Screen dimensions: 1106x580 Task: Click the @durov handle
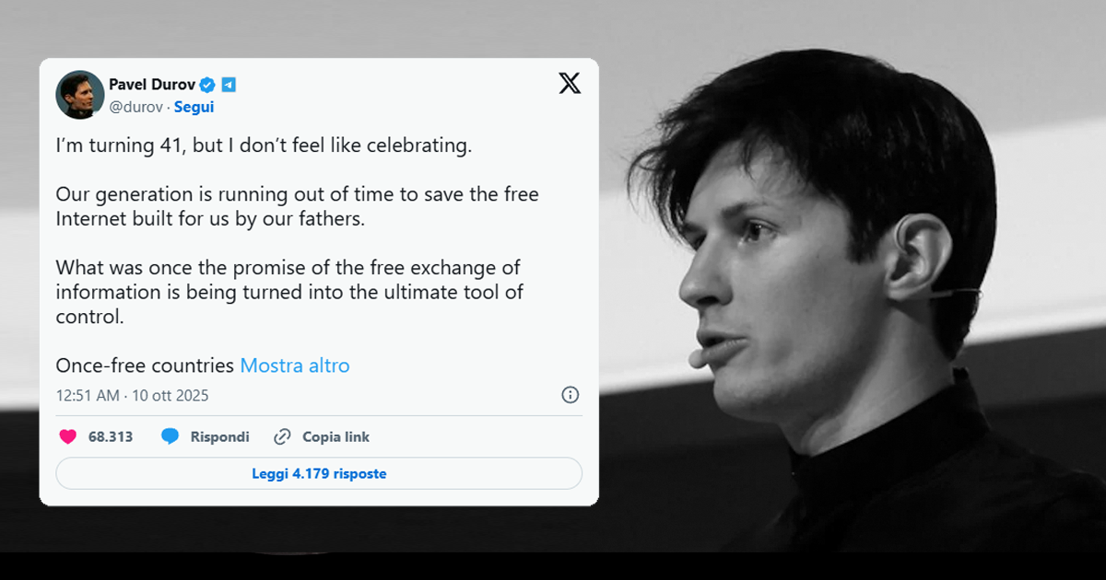click(135, 107)
